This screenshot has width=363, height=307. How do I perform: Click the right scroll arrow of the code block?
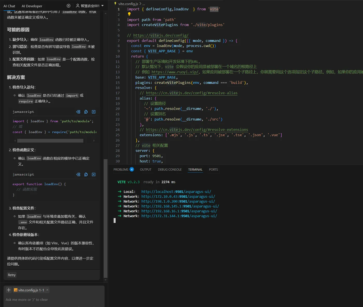(94, 141)
